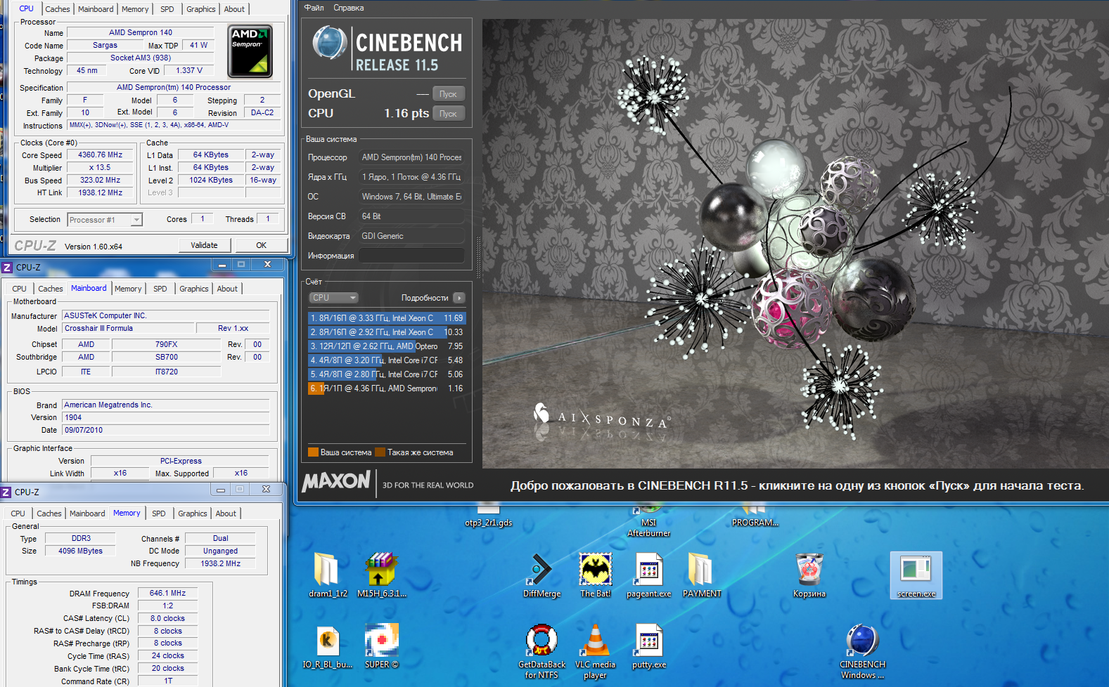Click the MAXON logo in Cinebench
The image size is (1109, 687).
tap(336, 481)
